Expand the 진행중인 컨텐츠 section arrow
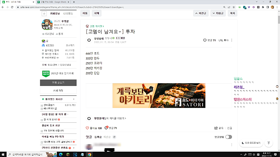The image size is (280, 157). coord(74,148)
